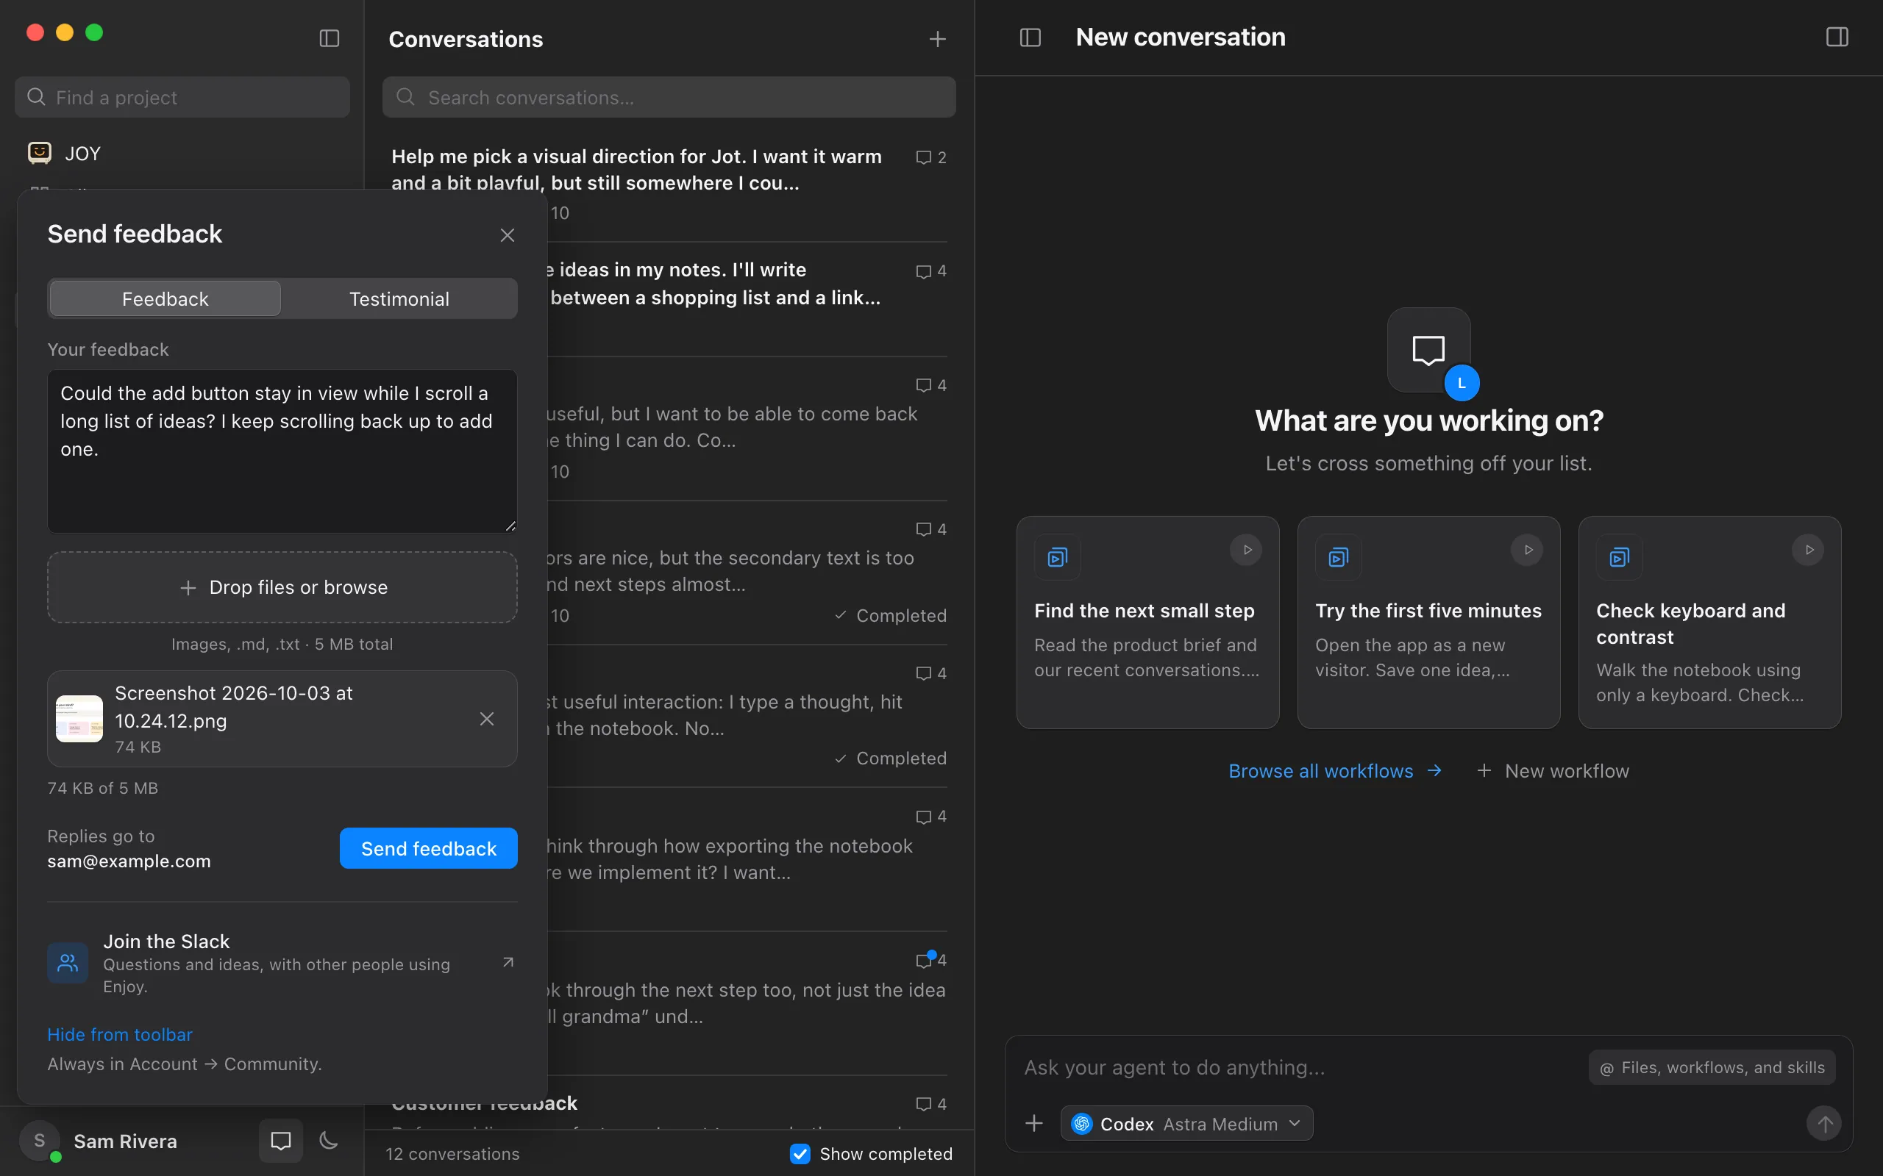Toggle the conversations panel icon beside New conversation
1883x1176 pixels.
tap(1031, 37)
